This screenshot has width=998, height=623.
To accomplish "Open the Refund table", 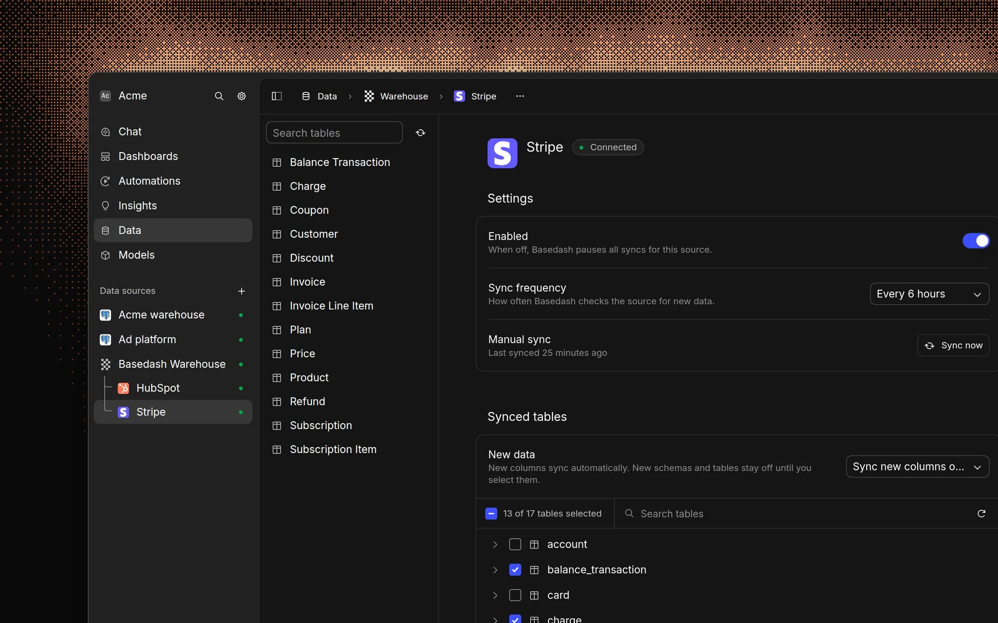I will coord(349,402).
